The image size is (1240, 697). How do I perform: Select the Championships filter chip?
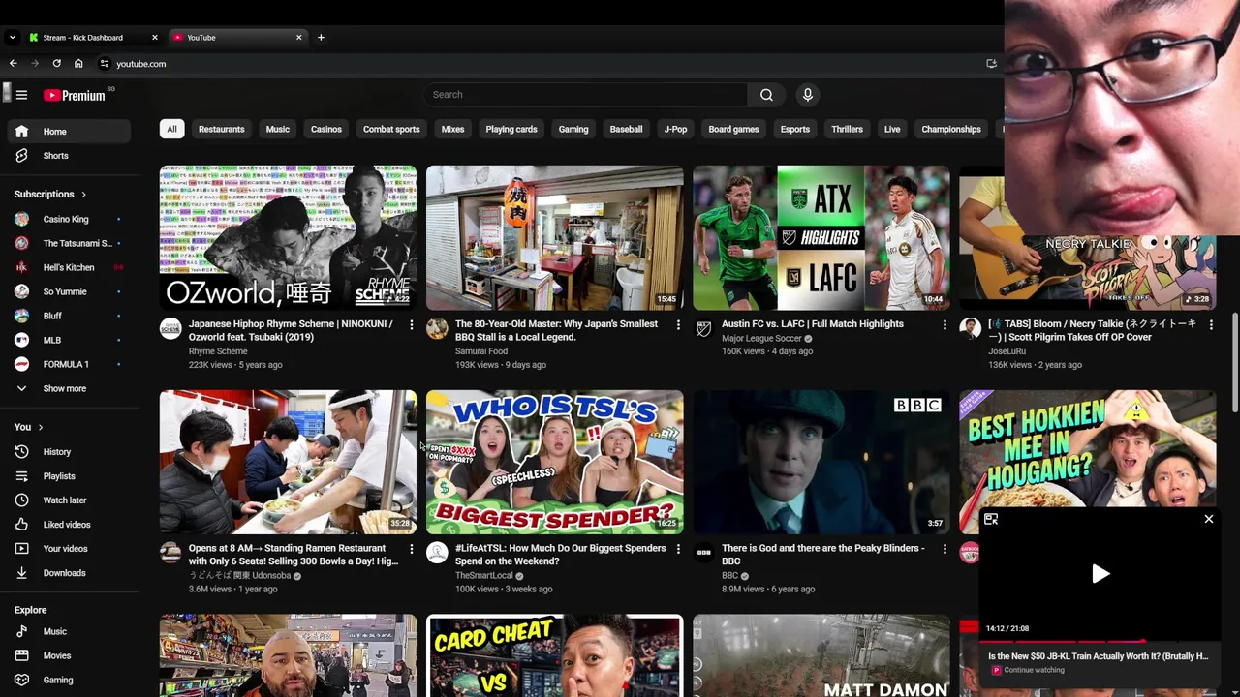coord(951,129)
